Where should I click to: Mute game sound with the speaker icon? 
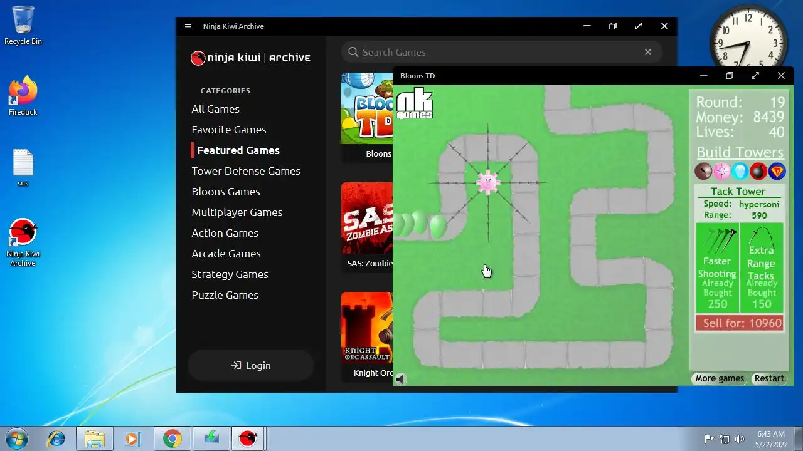point(401,378)
